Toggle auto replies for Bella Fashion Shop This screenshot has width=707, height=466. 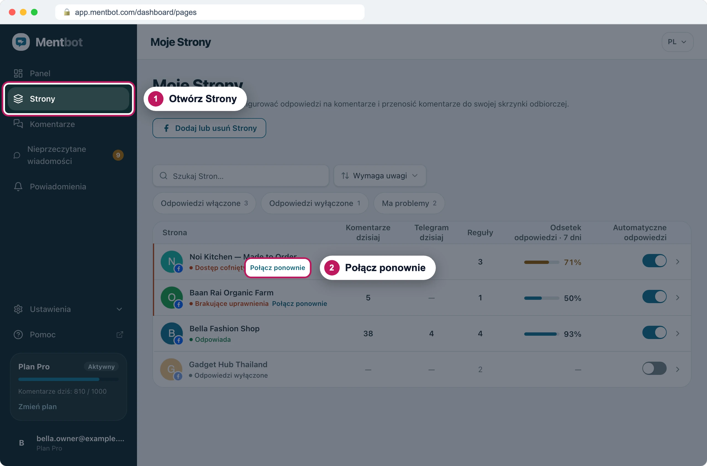pos(654,333)
